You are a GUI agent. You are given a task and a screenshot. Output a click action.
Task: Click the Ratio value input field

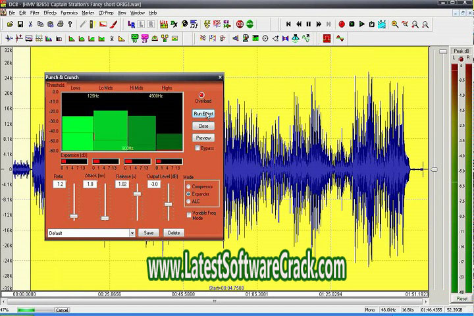click(x=60, y=184)
